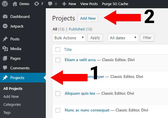Click the Filter button
The image size is (168, 118).
point(147,38)
